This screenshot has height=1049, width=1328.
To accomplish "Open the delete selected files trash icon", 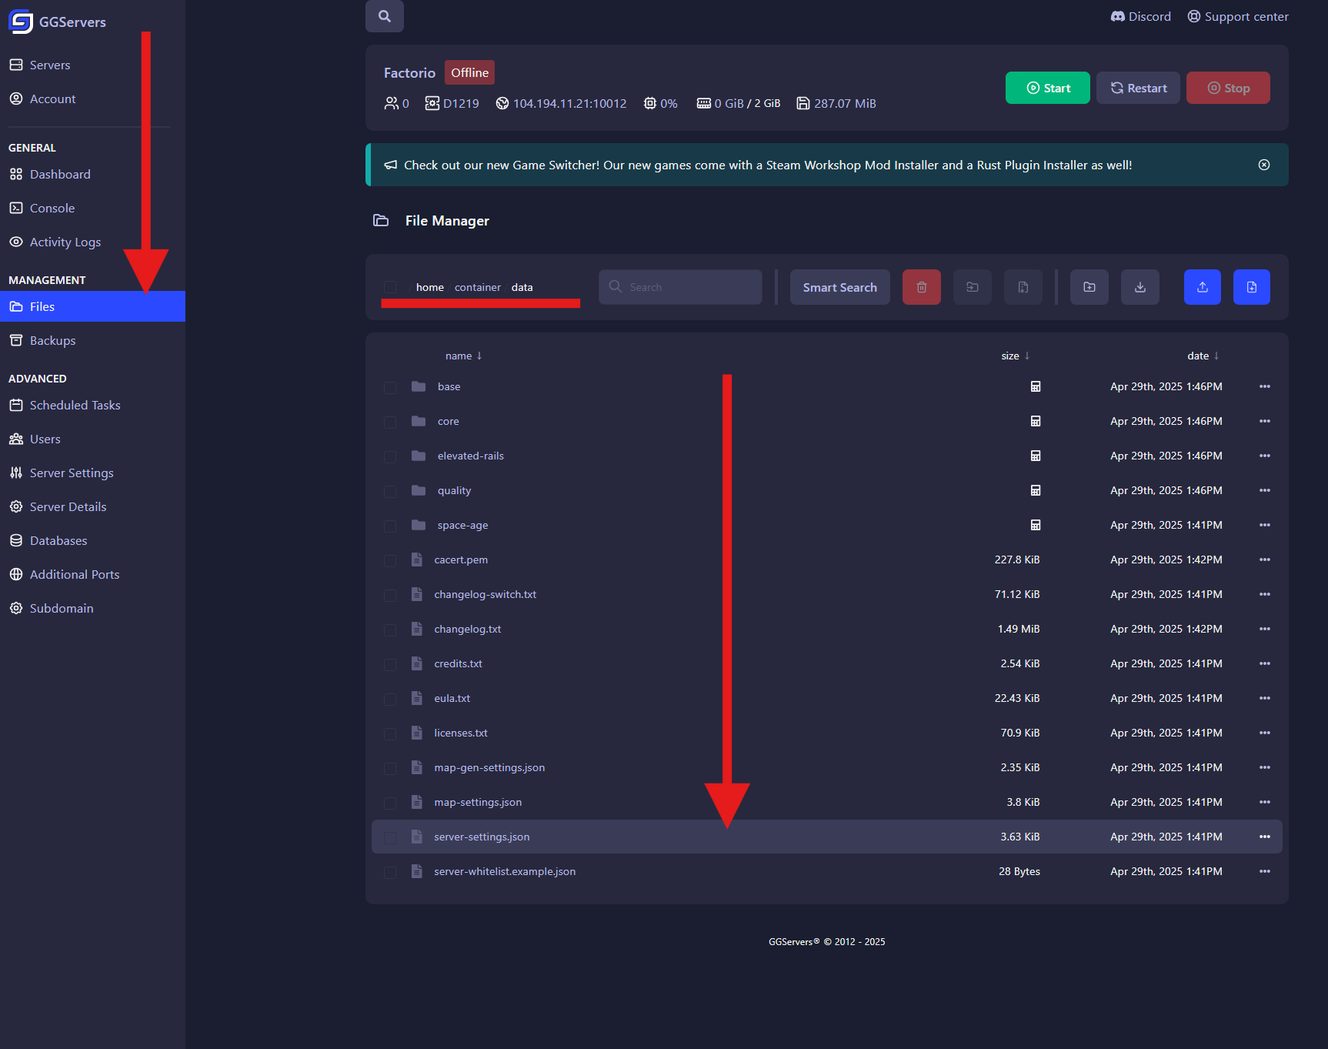I will [x=921, y=286].
